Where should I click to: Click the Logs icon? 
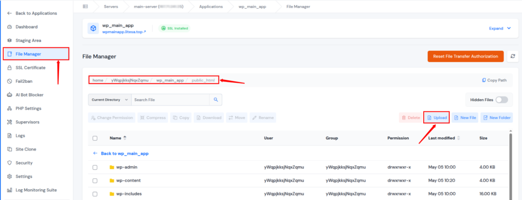pos(9,135)
